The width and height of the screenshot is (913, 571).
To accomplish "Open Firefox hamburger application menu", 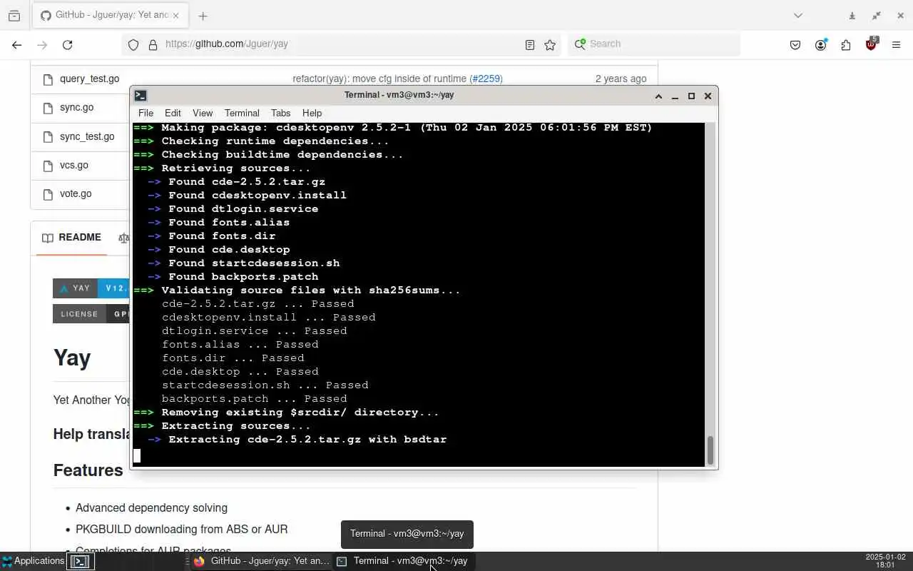I will pos(897,45).
